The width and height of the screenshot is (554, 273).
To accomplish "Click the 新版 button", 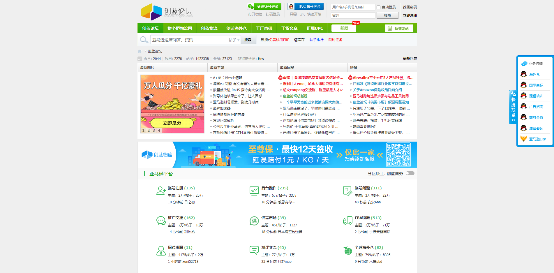I will point(344,28).
